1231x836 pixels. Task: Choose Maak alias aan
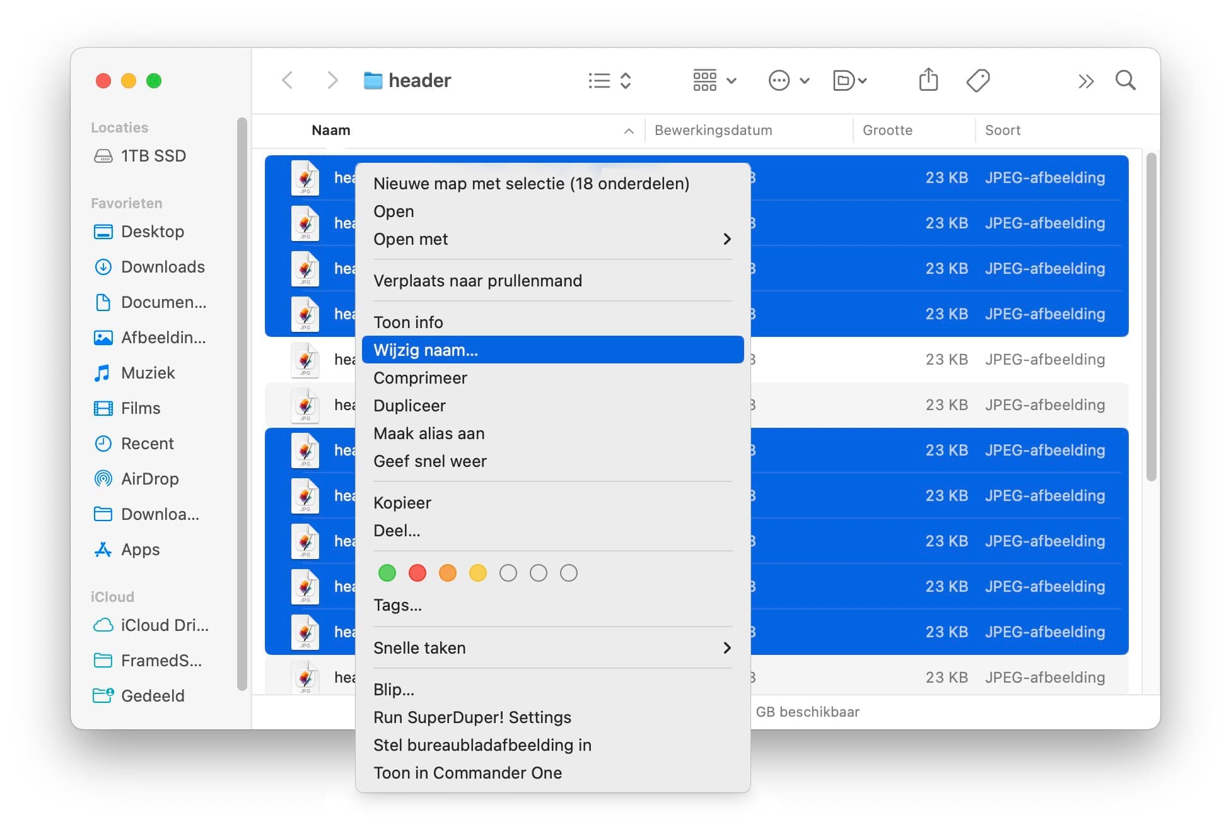[553, 433]
